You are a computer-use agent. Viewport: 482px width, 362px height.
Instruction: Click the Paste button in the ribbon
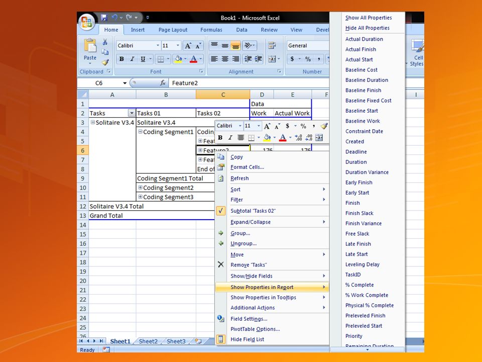pyautogui.click(x=90, y=51)
